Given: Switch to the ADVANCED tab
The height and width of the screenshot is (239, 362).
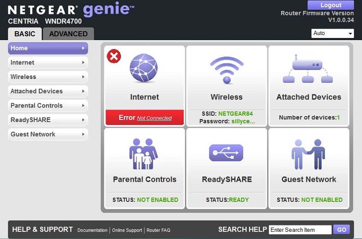Looking at the screenshot, I should [x=68, y=34].
